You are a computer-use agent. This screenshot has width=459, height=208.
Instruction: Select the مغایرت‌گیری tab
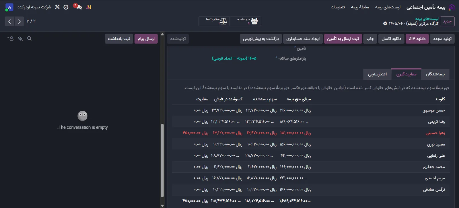[406, 74]
